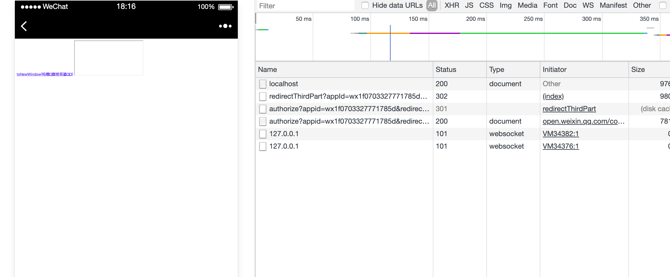Click the empty bordered frame in the page
Viewport: 670px width, 277px height.
coord(109,58)
